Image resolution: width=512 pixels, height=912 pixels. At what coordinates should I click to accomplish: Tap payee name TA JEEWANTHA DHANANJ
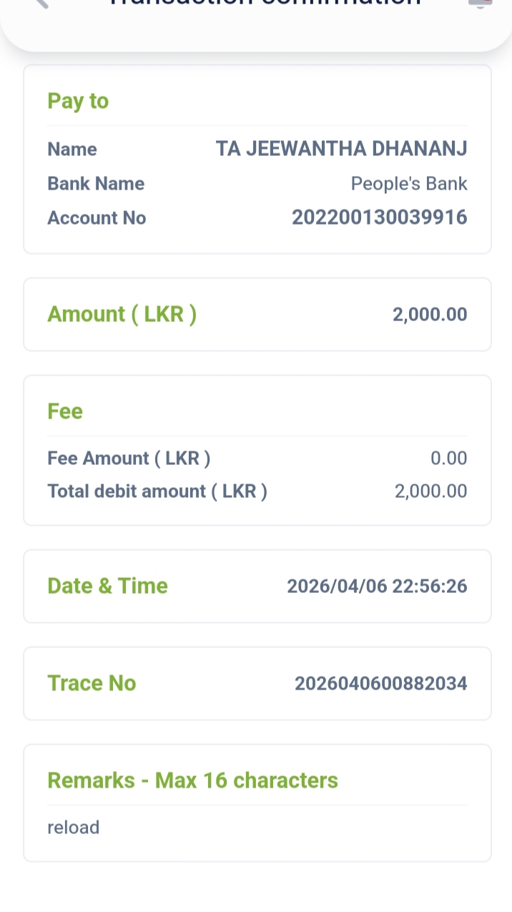[341, 149]
